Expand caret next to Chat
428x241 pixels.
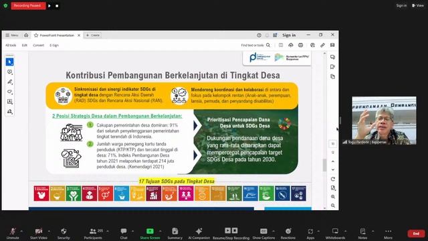point(132,231)
